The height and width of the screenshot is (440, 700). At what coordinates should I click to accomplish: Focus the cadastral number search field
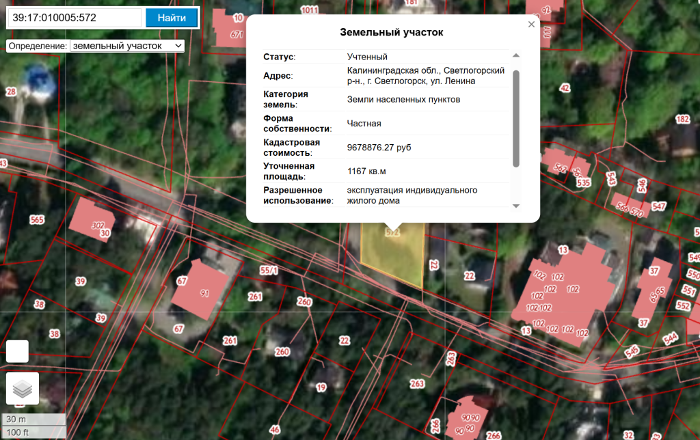click(74, 18)
